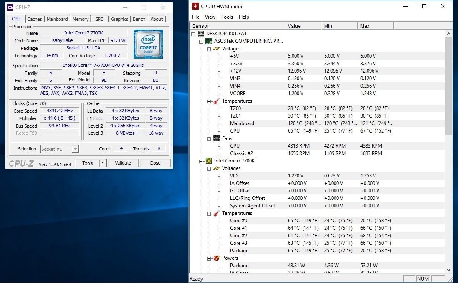This screenshot has width=458, height=283.
Task: Select the CPU tab in CPU-Z
Action: (16, 19)
